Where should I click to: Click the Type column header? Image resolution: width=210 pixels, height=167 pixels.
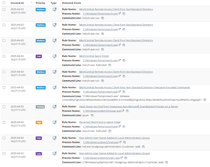(54, 3)
